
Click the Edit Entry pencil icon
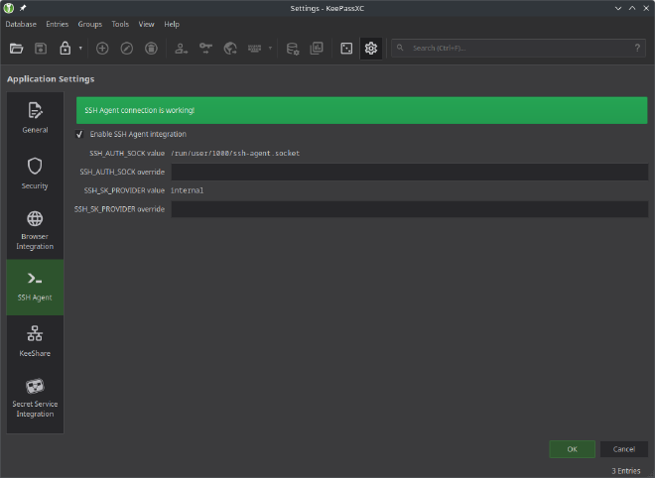click(127, 49)
